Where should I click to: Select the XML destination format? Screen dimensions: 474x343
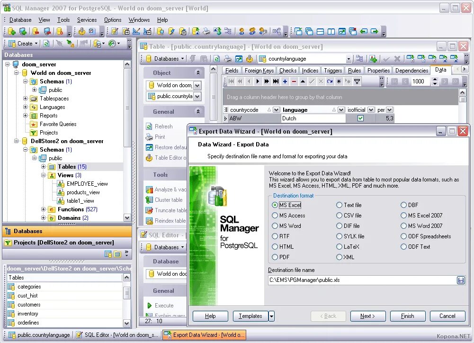click(x=345, y=257)
